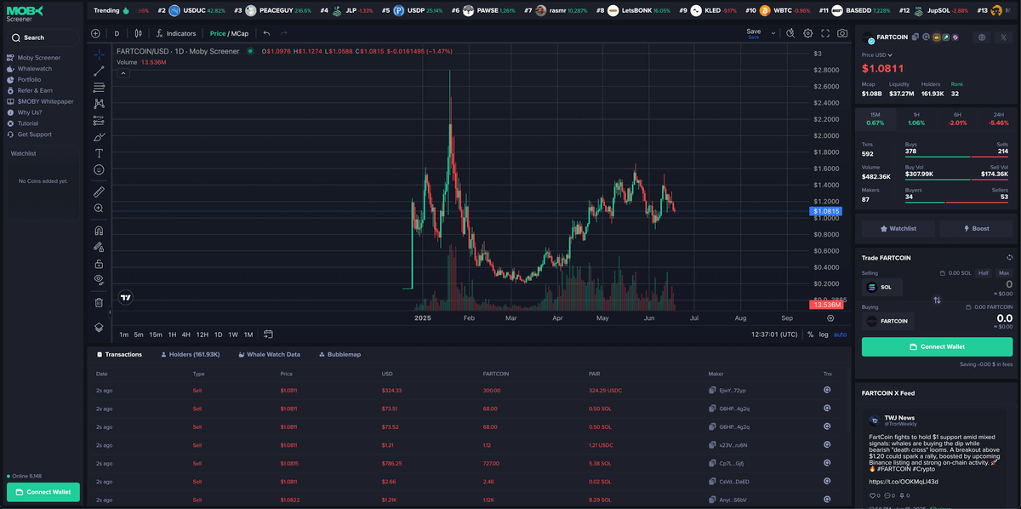Open the candlestick chart style selector

140,33
